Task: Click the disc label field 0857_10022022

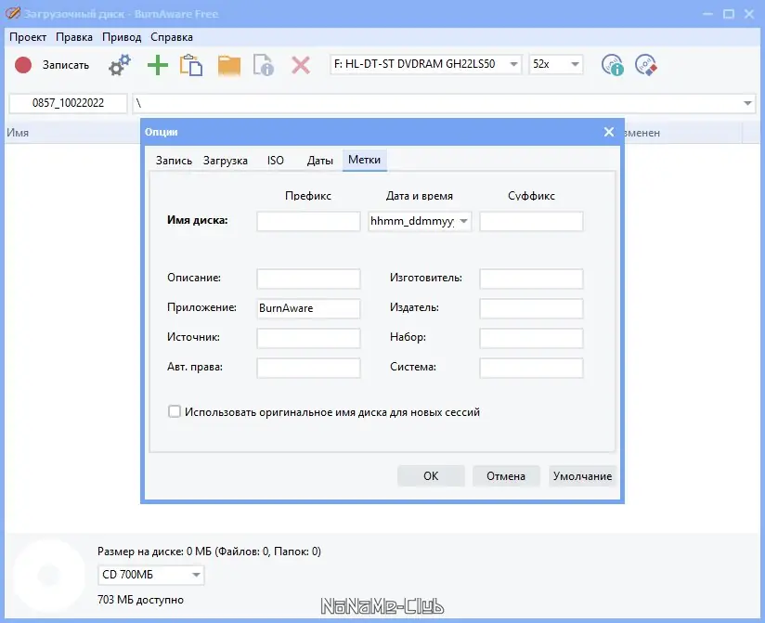Action: tap(69, 103)
